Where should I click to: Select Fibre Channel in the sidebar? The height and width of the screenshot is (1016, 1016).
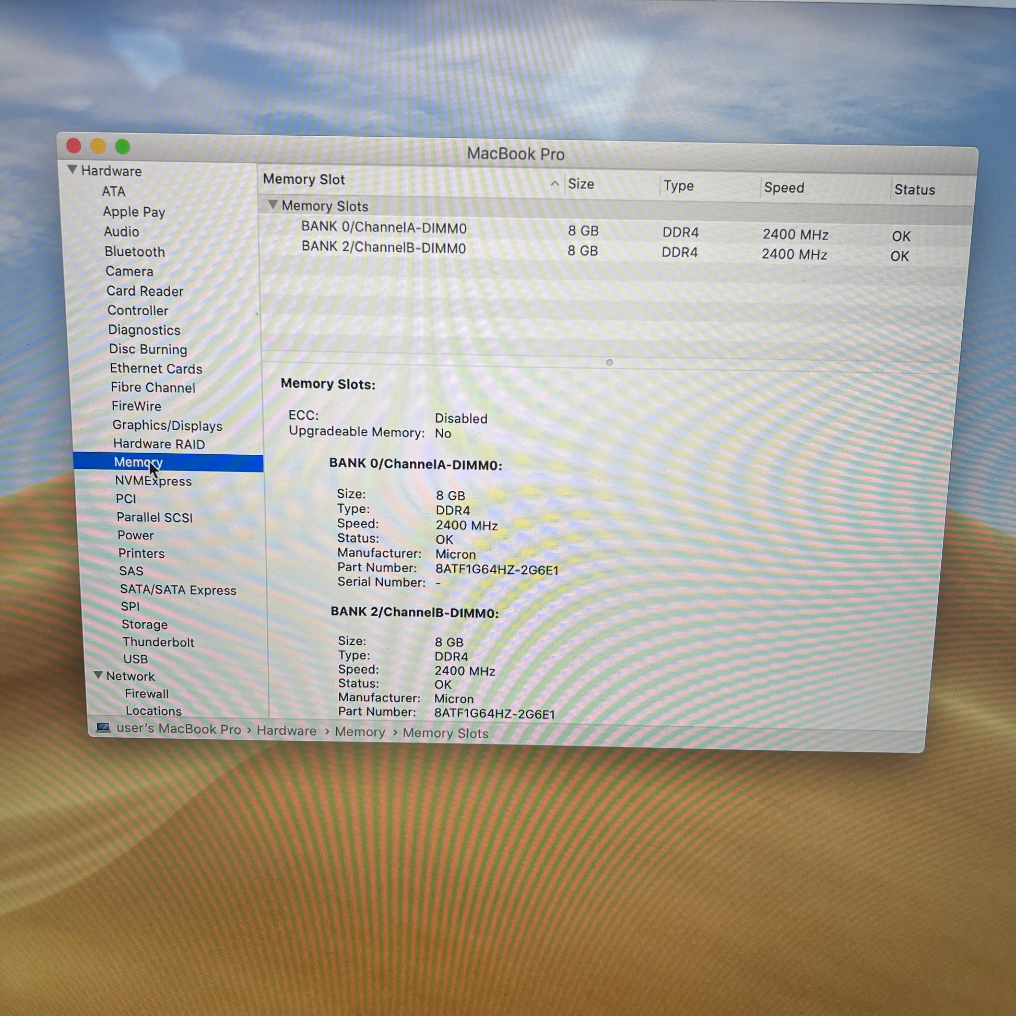pos(152,387)
